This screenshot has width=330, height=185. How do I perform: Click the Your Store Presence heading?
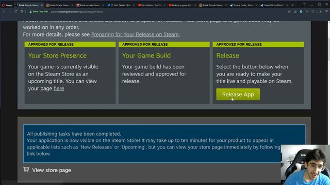[57, 55]
